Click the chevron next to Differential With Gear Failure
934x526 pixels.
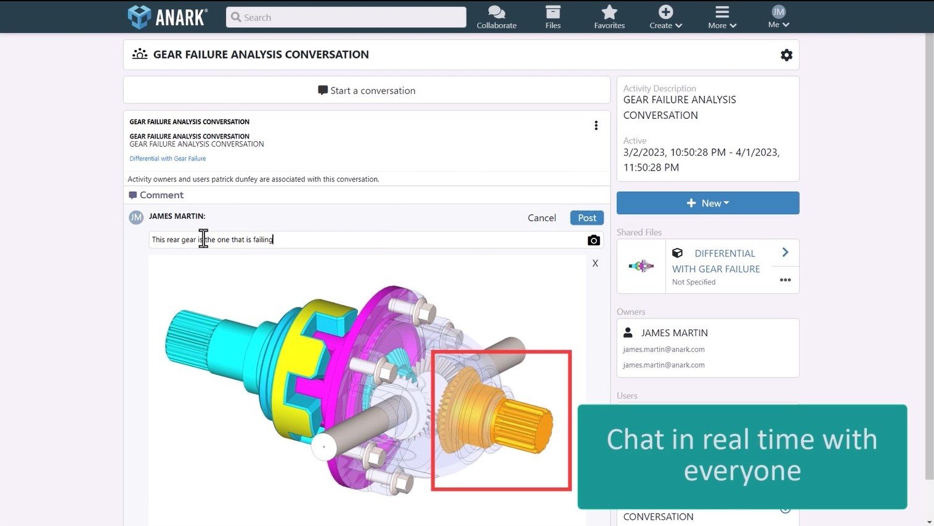point(784,252)
